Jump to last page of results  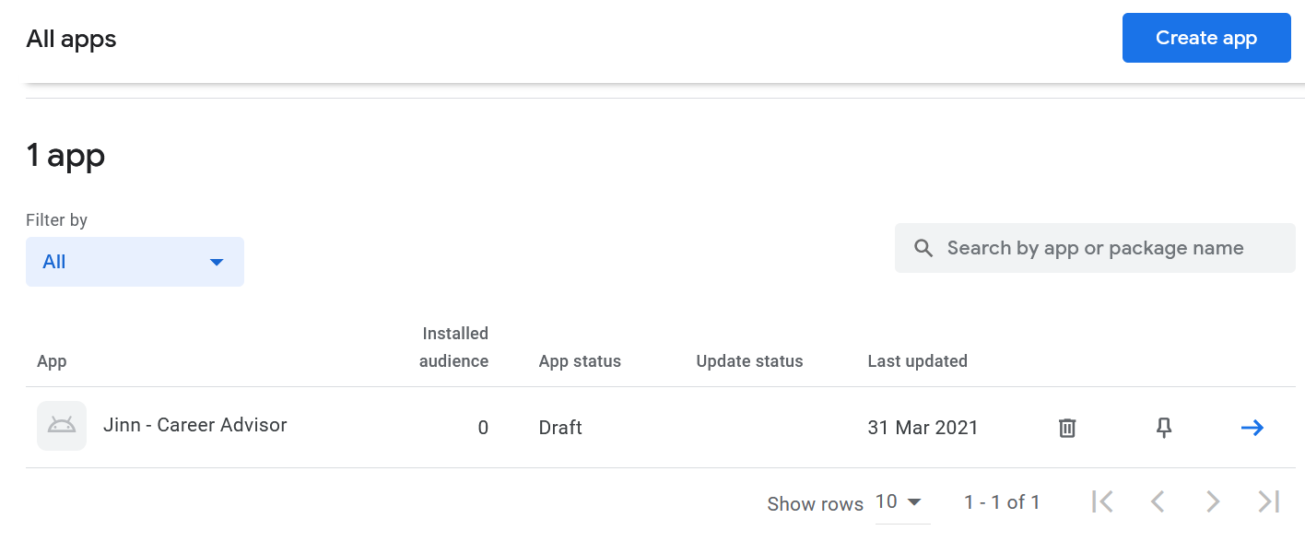pyautogui.click(x=1269, y=501)
